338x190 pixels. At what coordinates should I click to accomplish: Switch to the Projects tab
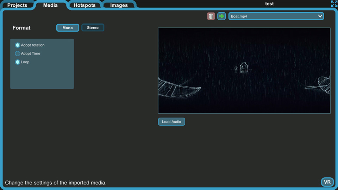(x=17, y=5)
